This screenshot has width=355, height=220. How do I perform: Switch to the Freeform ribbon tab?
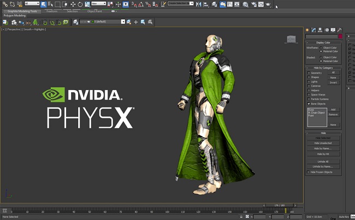tap(52, 11)
